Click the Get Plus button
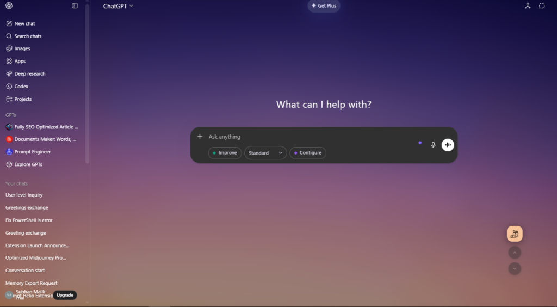 (x=324, y=6)
